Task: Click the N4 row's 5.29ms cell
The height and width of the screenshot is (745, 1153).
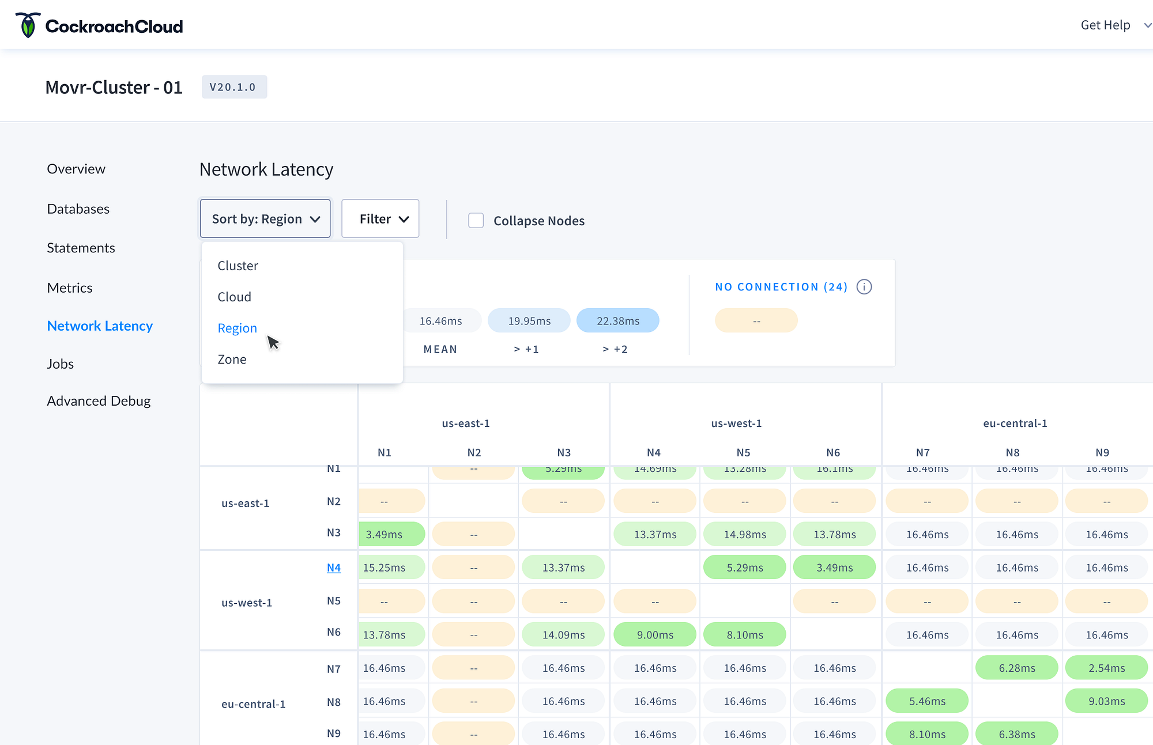Action: pyautogui.click(x=745, y=568)
